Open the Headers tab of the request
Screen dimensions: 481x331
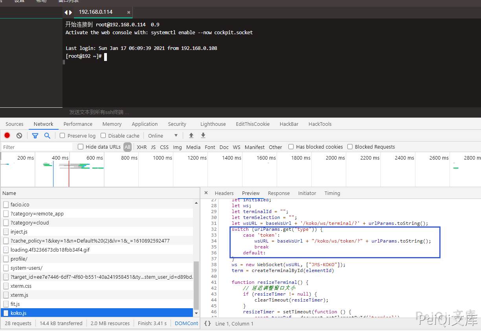(x=224, y=193)
